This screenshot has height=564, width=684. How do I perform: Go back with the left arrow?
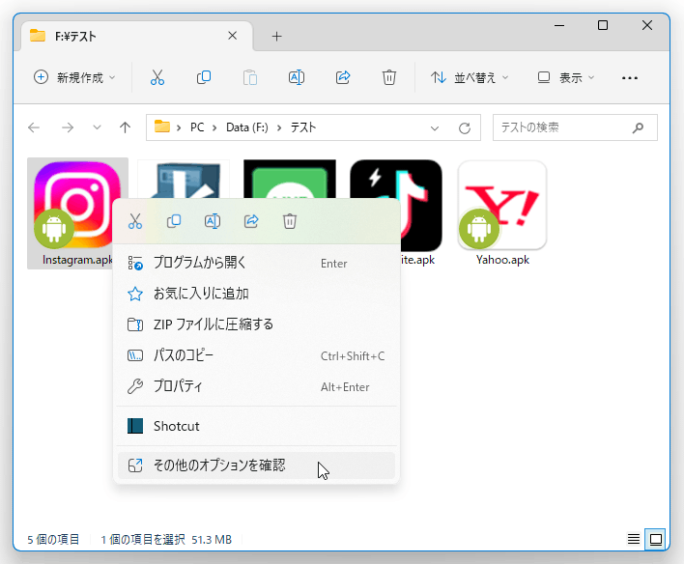(x=34, y=127)
